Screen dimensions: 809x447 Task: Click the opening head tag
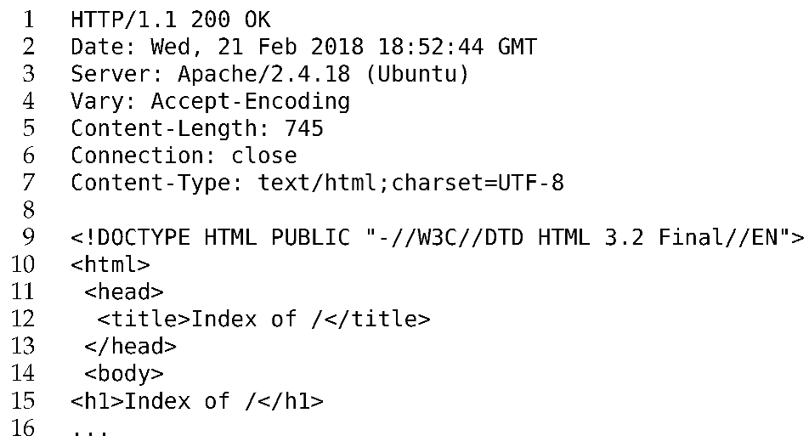click(124, 291)
